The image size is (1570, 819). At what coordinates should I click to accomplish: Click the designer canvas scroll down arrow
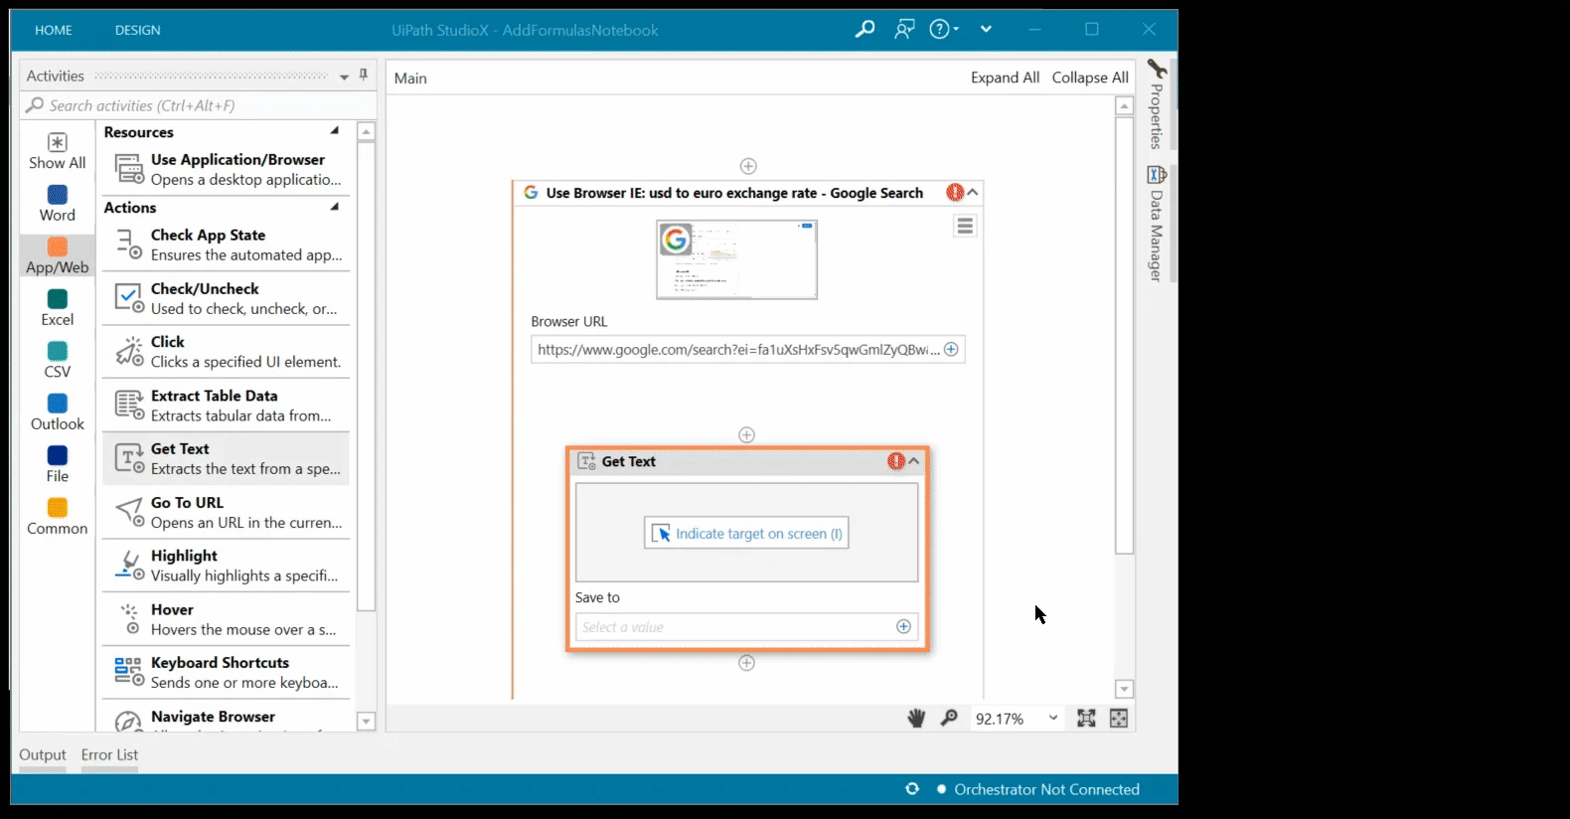point(1125,689)
